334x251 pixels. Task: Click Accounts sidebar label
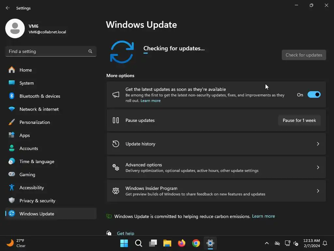pos(29,148)
